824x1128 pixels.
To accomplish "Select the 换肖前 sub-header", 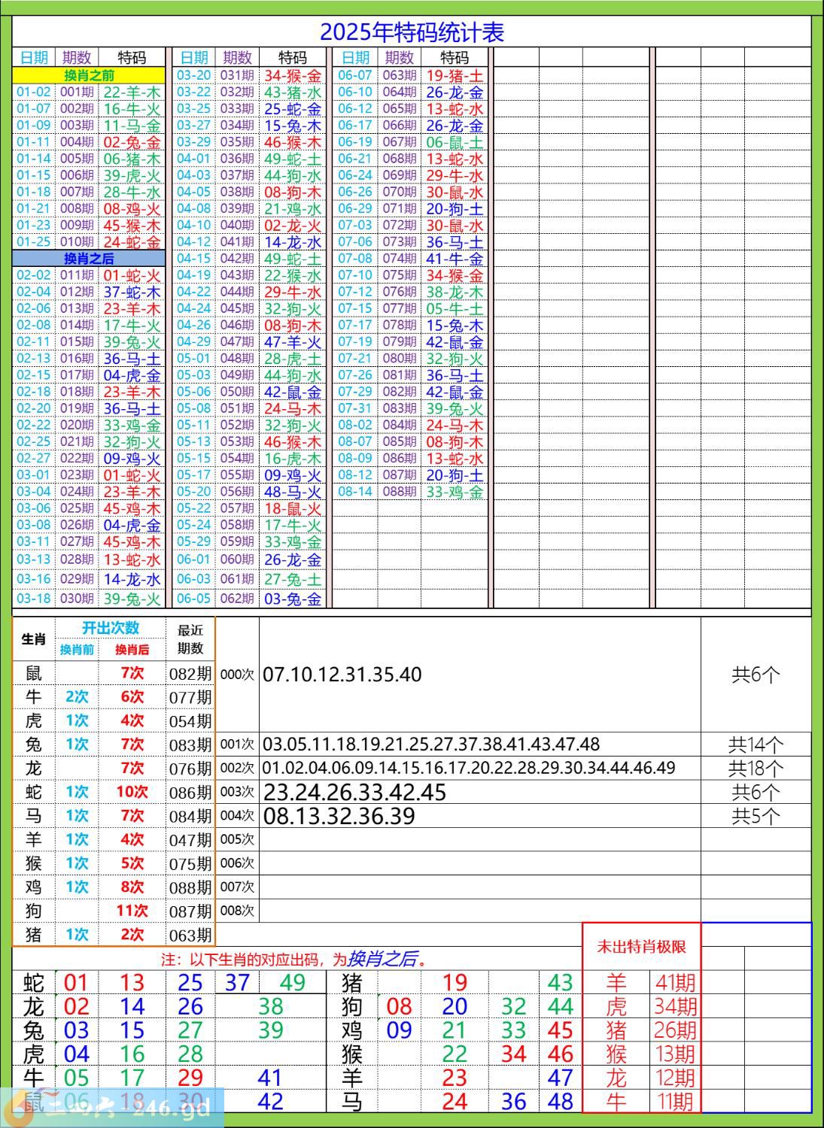I will pyautogui.click(x=77, y=650).
